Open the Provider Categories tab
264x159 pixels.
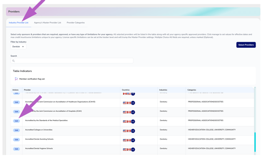point(76,23)
